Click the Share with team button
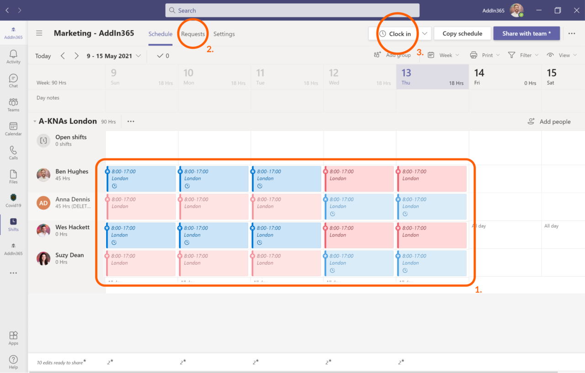Viewport: 585px width, 373px height. tap(526, 33)
